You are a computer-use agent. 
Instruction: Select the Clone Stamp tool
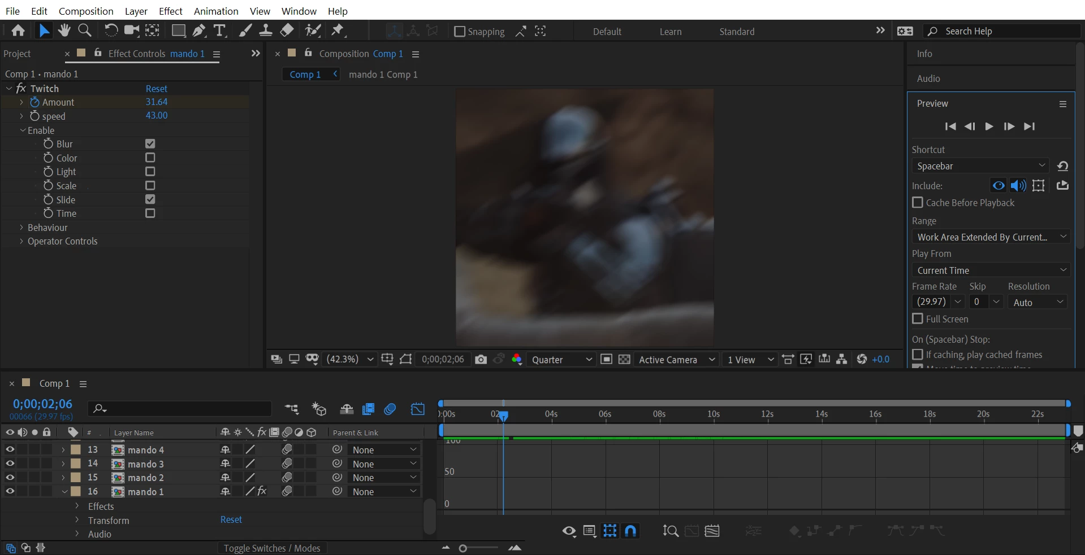[266, 30]
